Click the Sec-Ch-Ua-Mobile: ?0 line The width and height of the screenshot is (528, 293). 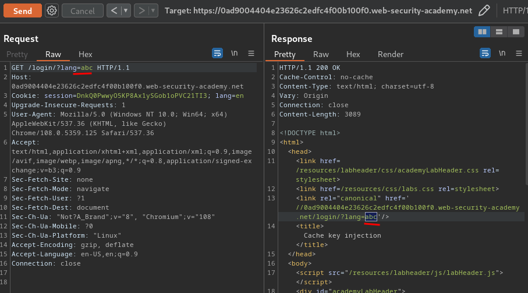[x=52, y=227]
